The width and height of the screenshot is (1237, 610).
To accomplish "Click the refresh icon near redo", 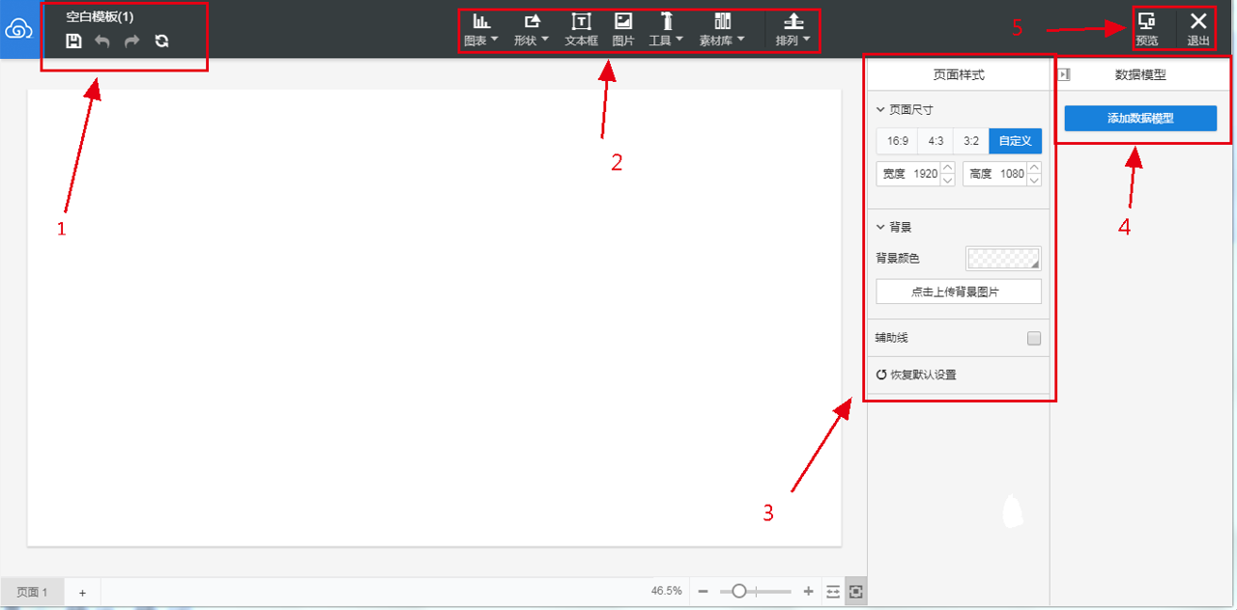I will click(x=161, y=41).
